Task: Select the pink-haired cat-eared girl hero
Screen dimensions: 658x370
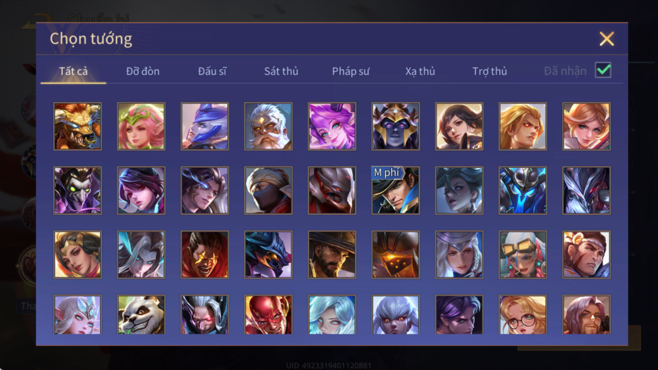Action: (x=332, y=126)
